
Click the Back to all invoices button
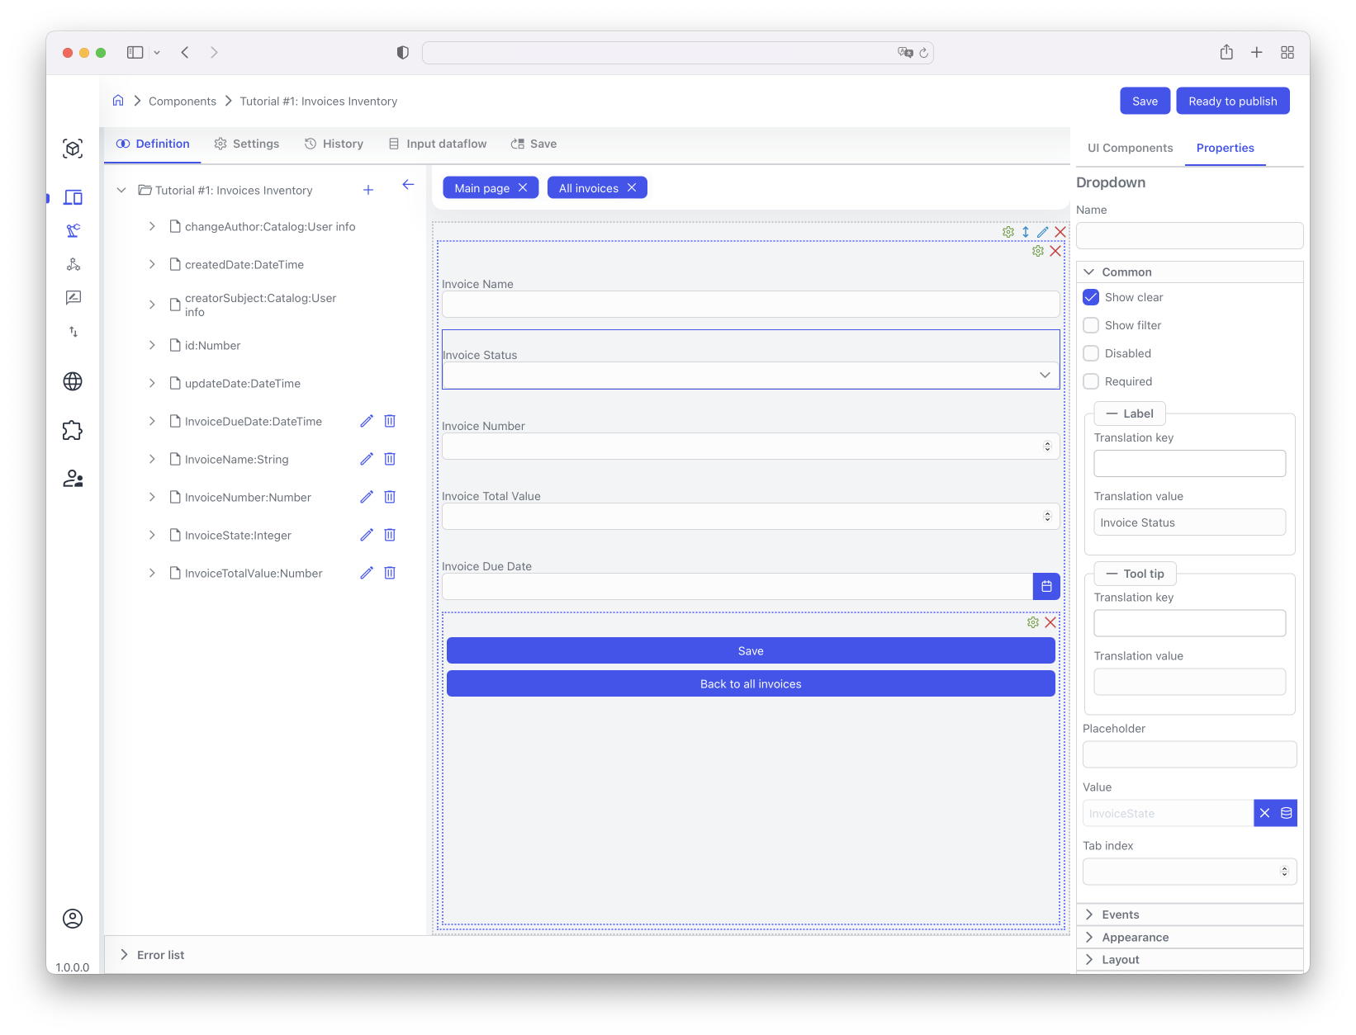(750, 683)
